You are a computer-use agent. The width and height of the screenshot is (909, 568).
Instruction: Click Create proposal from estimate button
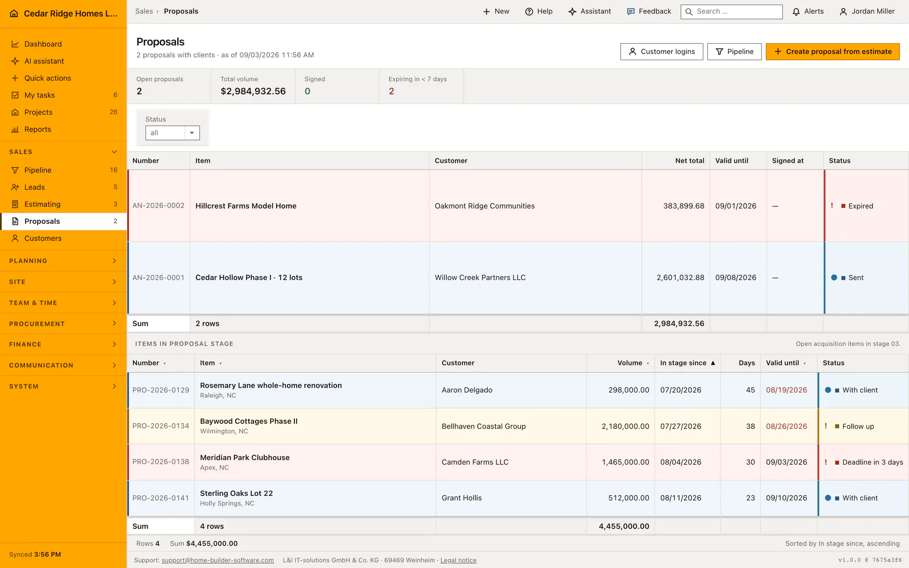tap(833, 52)
